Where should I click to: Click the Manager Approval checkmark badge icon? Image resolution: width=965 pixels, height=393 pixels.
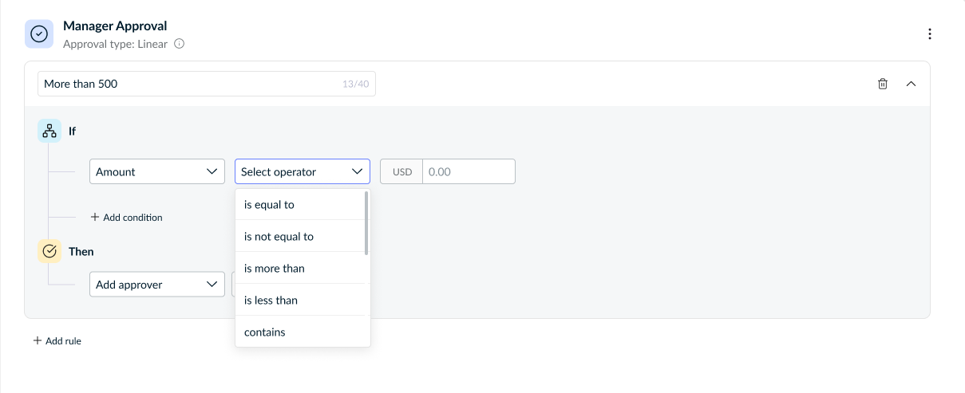click(x=39, y=34)
